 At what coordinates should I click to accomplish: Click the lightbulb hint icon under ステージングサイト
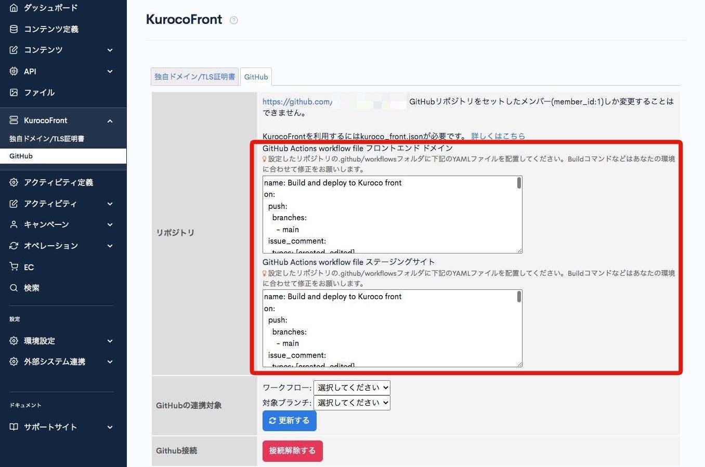[x=265, y=273]
